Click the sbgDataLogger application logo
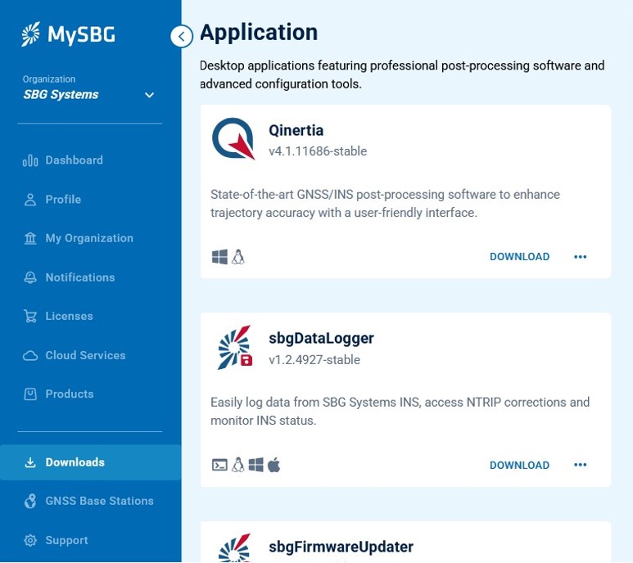The image size is (633, 563). (234, 348)
